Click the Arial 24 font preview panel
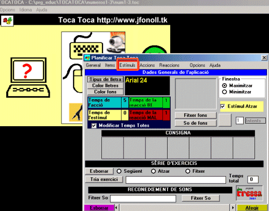 point(147,86)
